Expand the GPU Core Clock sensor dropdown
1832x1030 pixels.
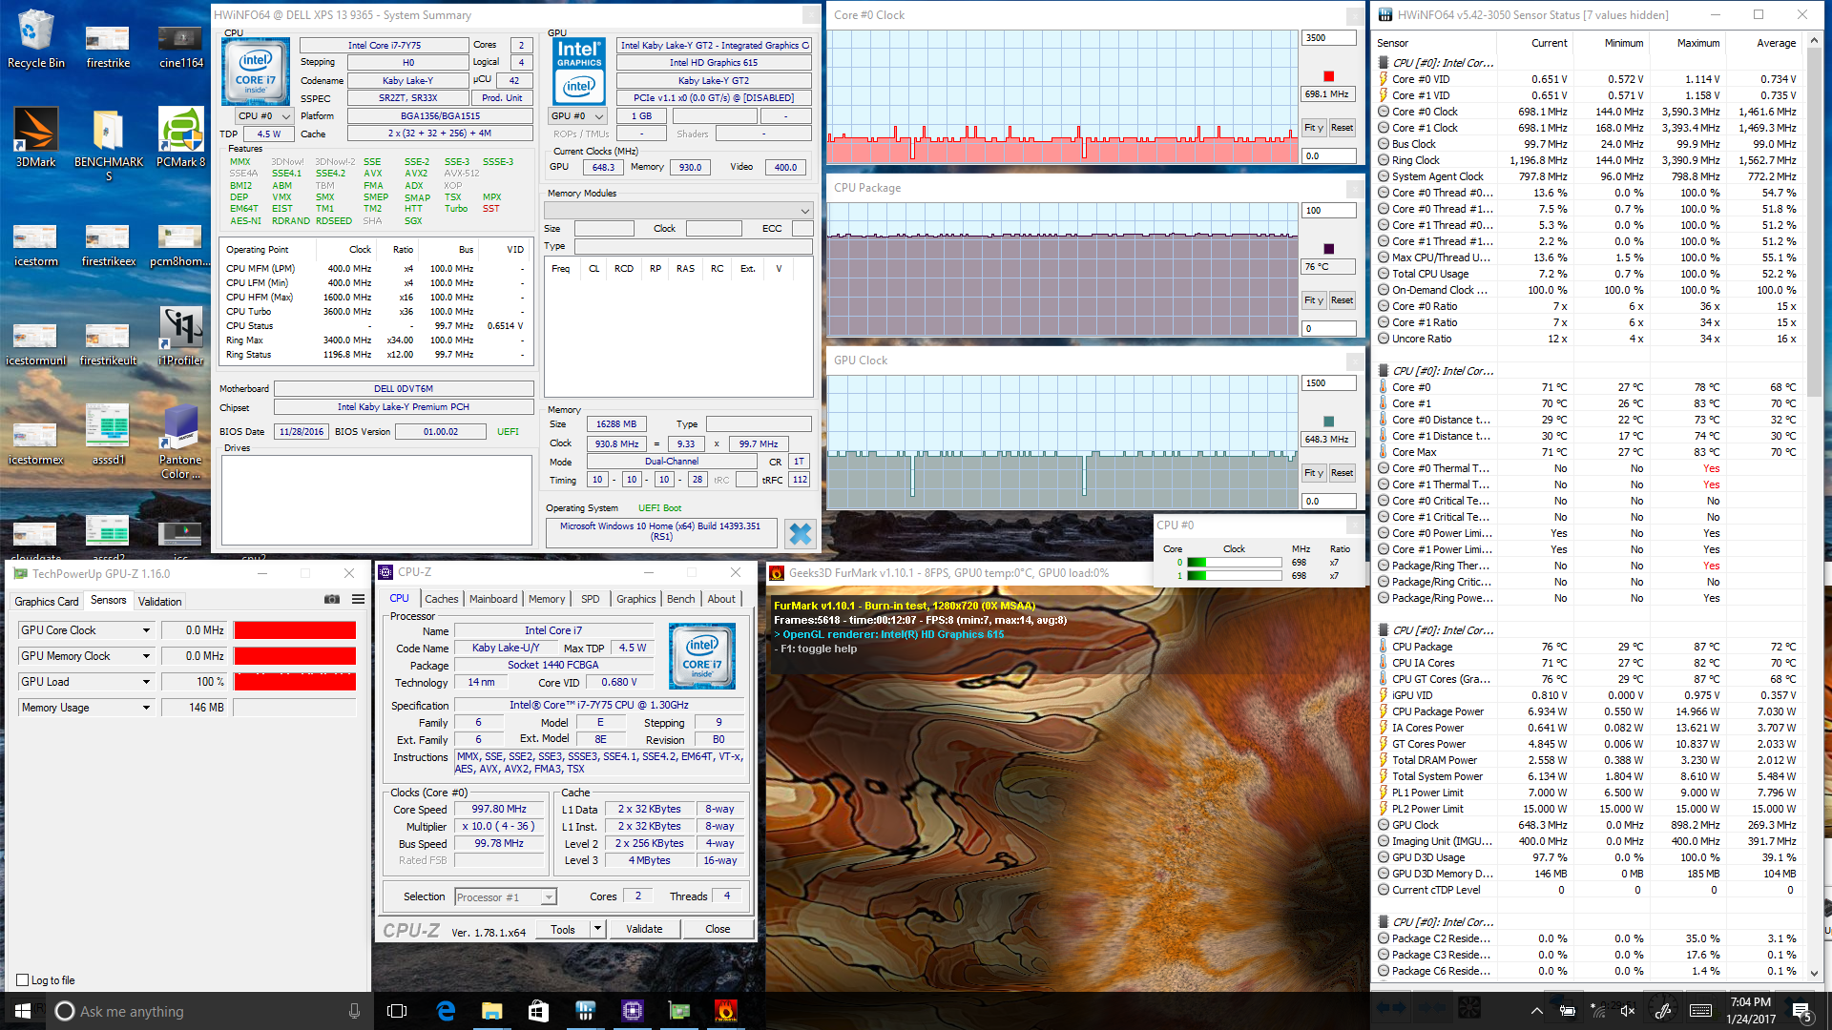tap(146, 630)
